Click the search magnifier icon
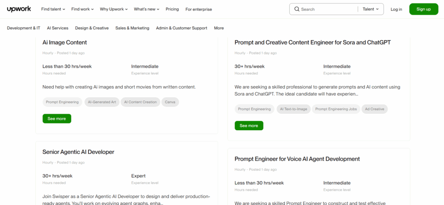The image size is (444, 205). [297, 9]
